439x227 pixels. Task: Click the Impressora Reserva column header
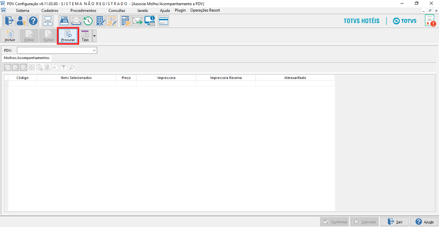click(226, 78)
